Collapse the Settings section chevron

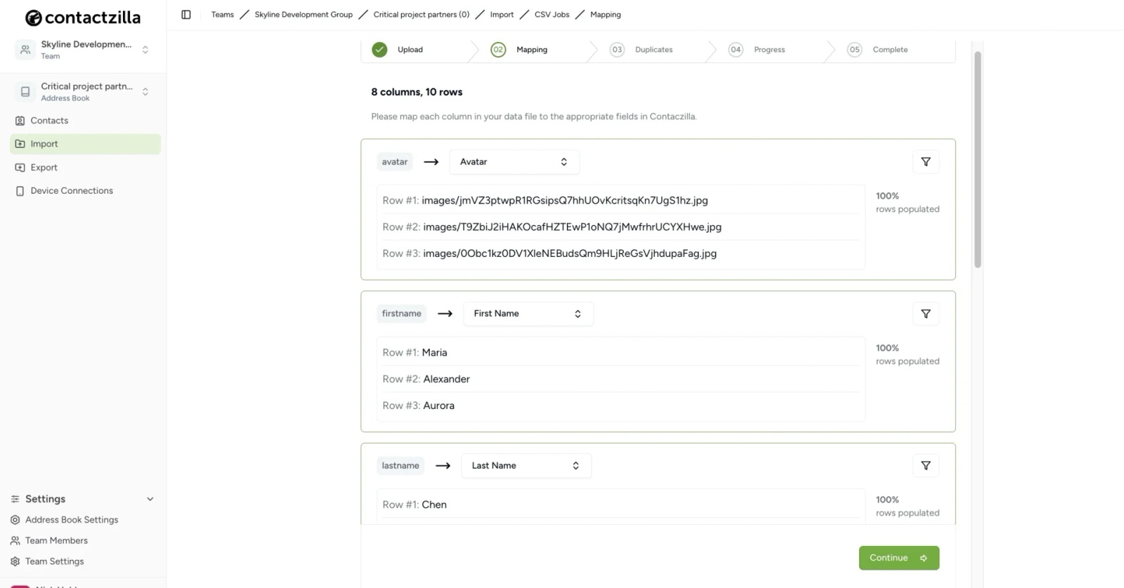(x=150, y=500)
